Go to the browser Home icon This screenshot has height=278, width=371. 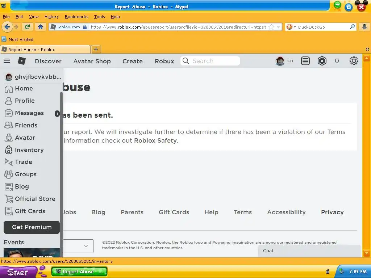pyautogui.click(x=41, y=27)
